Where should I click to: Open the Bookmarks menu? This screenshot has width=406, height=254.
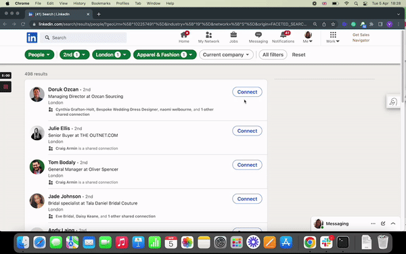[101, 3]
